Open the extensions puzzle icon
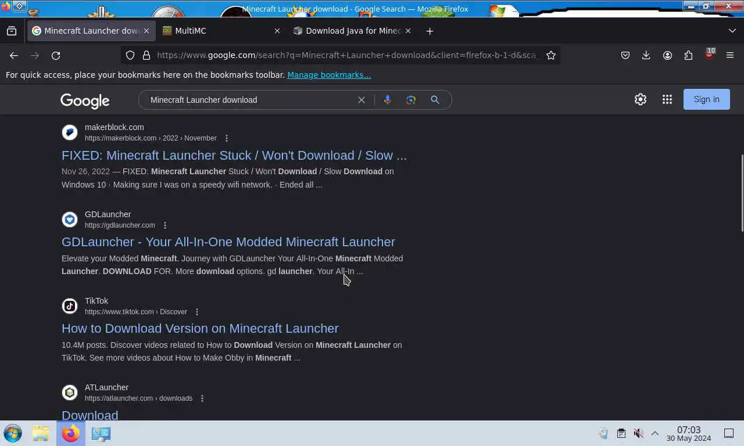The image size is (744, 446). (688, 55)
